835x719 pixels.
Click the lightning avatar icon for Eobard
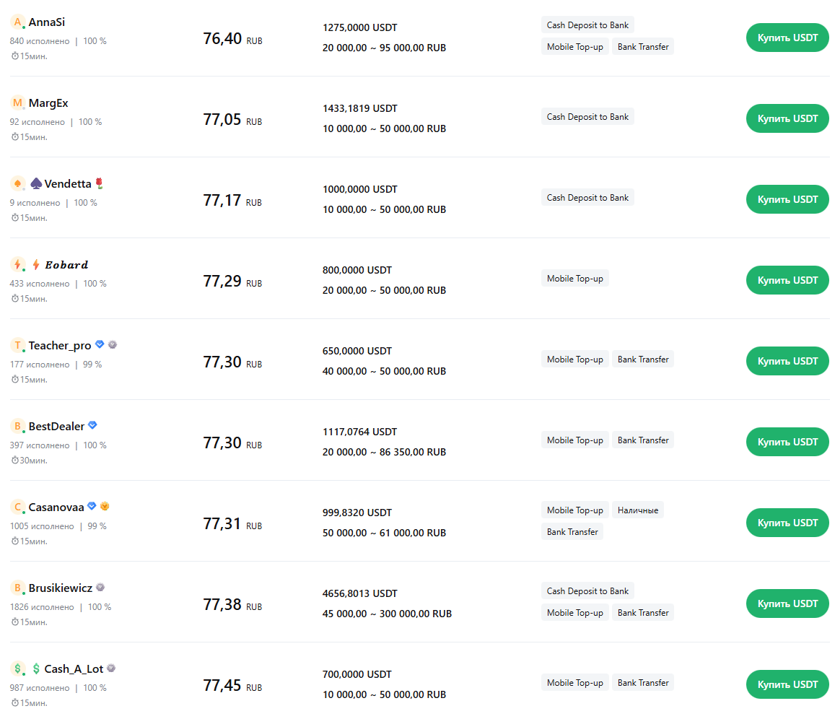[x=17, y=265]
